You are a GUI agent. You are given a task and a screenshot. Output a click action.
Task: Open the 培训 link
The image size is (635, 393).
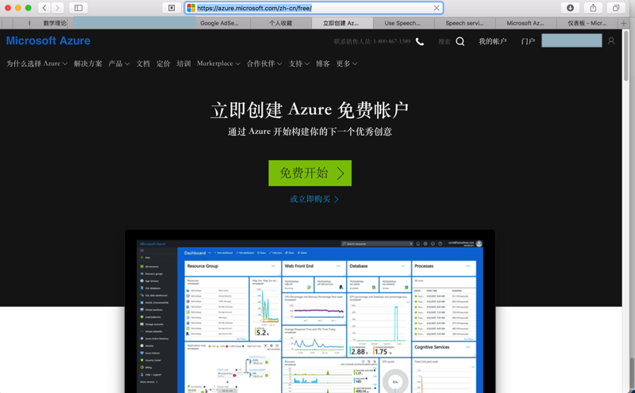183,63
